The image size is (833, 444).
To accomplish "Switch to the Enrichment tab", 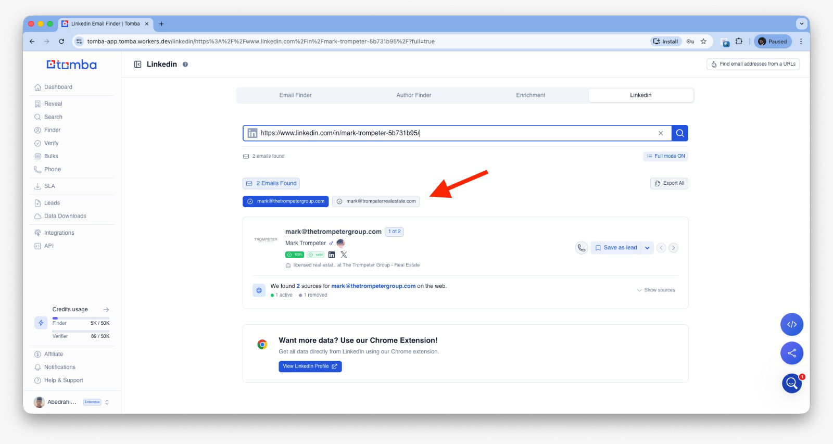I will (x=531, y=95).
